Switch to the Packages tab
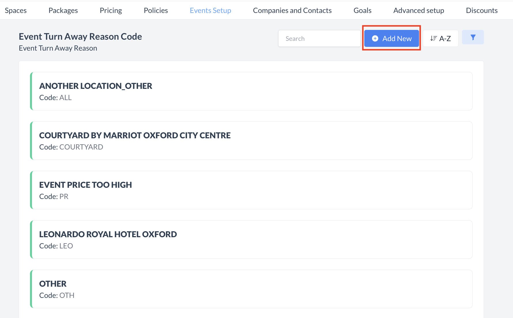This screenshot has width=513, height=318. tap(63, 10)
